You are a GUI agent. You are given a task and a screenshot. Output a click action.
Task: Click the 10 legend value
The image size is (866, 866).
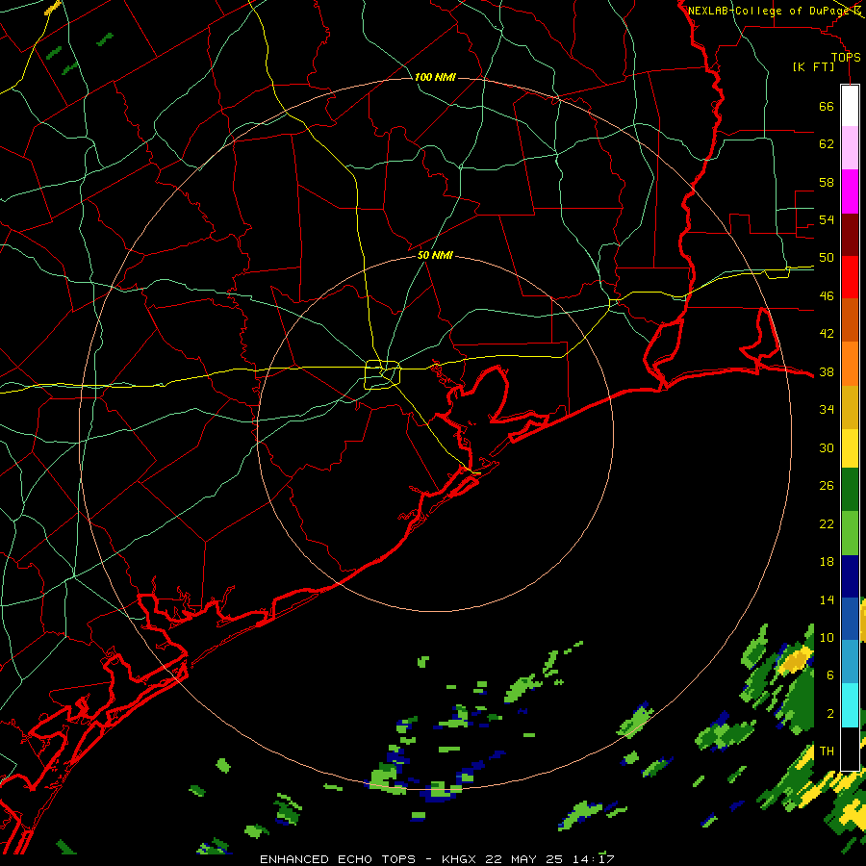pos(827,637)
